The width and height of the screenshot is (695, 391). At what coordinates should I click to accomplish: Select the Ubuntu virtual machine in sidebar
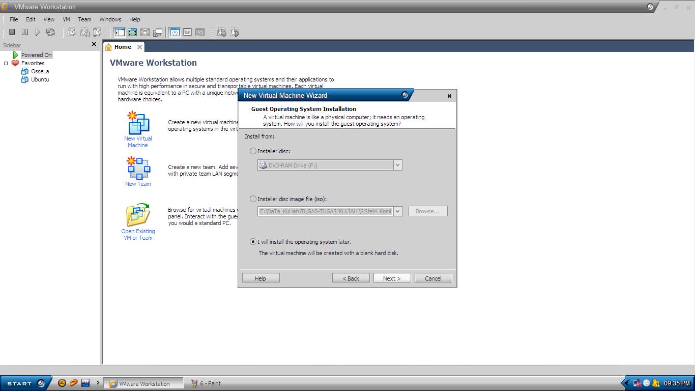coord(40,79)
